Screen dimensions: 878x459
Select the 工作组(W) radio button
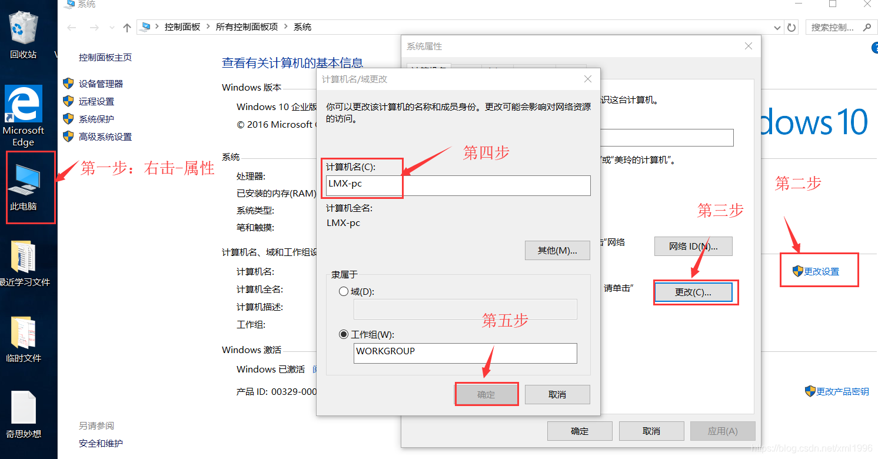pyautogui.click(x=344, y=335)
